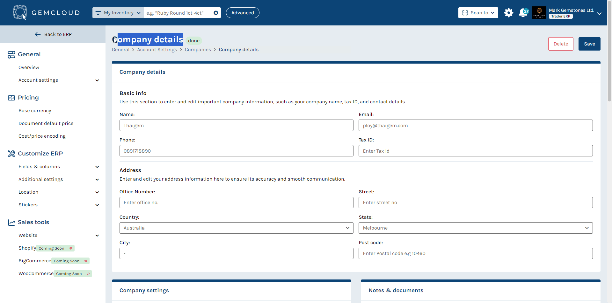This screenshot has width=612, height=303.
Task: Open Base currency settings
Action: pos(35,111)
